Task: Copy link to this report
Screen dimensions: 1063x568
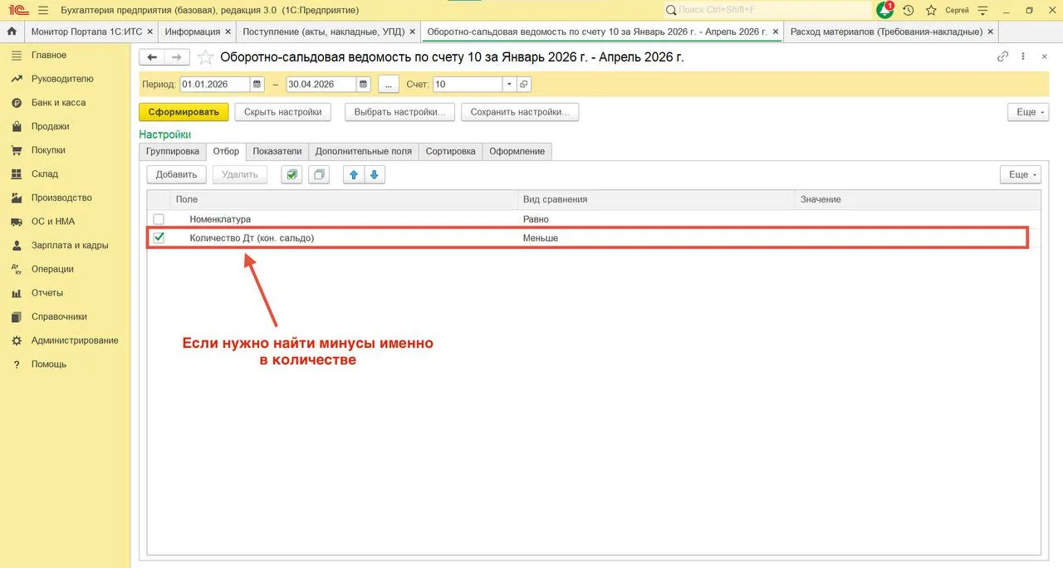Action: point(1003,56)
